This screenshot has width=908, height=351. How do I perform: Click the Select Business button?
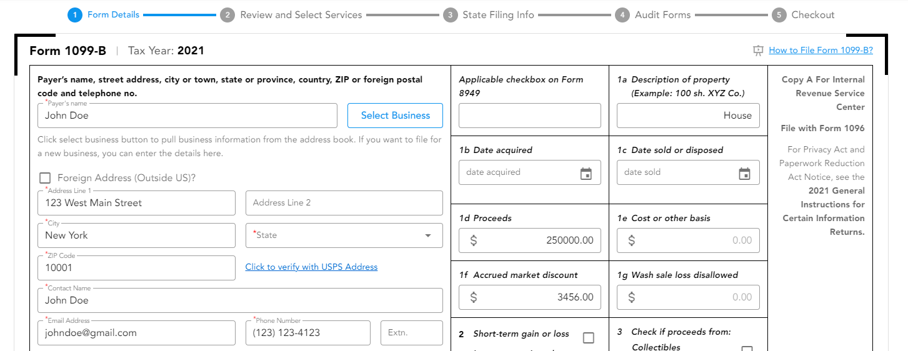tap(396, 116)
